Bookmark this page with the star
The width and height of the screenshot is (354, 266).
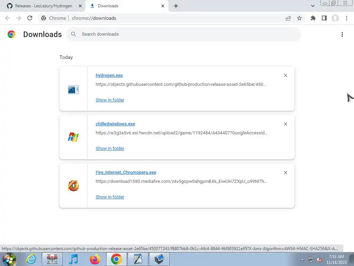(299, 18)
